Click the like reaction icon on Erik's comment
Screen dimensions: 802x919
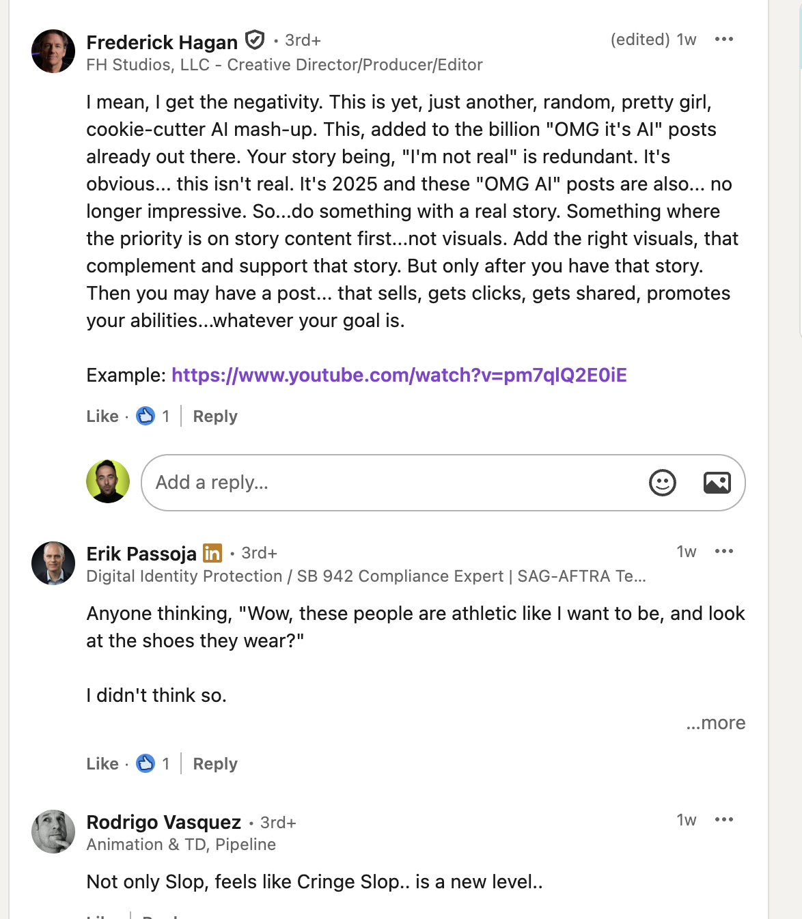point(146,763)
